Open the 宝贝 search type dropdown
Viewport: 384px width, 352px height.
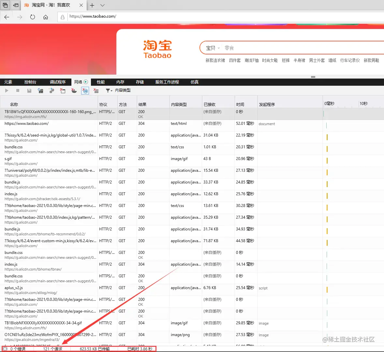pyautogui.click(x=213, y=48)
